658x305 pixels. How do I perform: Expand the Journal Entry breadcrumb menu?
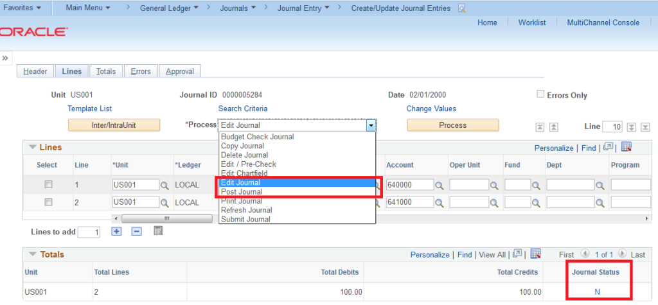click(x=303, y=8)
